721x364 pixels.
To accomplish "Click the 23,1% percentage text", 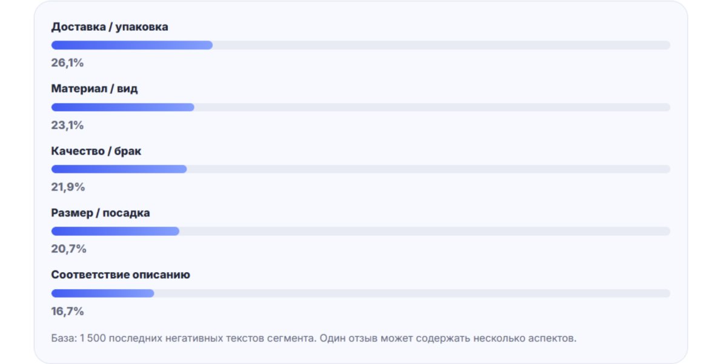I will 67,125.
